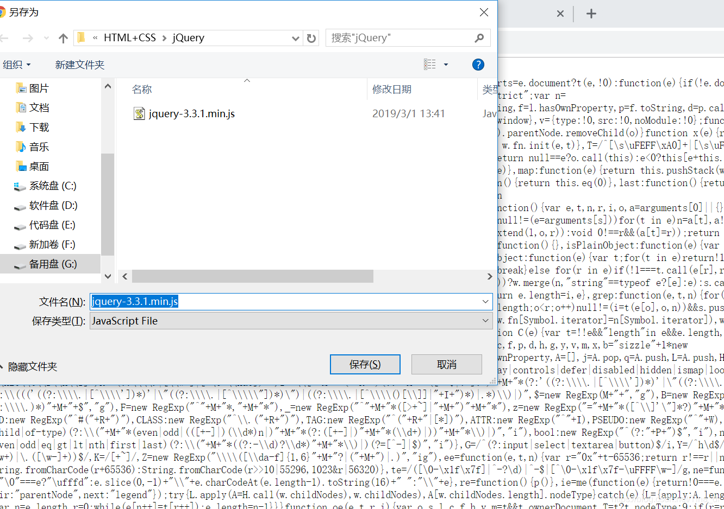Image resolution: width=724 pixels, height=509 pixels.
Task: Select jquery-3.3.1.min.js file in list
Action: click(192, 114)
